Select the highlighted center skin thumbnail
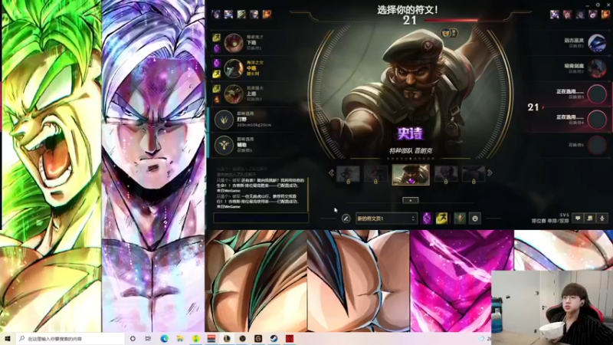613x345 pixels. pyautogui.click(x=411, y=175)
